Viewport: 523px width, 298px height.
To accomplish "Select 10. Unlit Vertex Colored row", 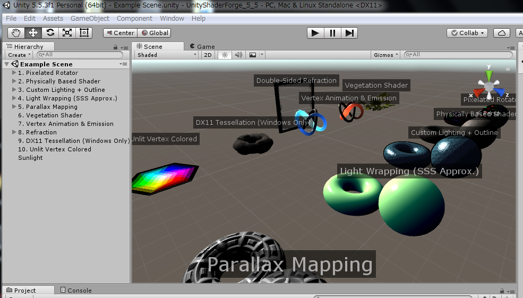I will tap(66, 149).
